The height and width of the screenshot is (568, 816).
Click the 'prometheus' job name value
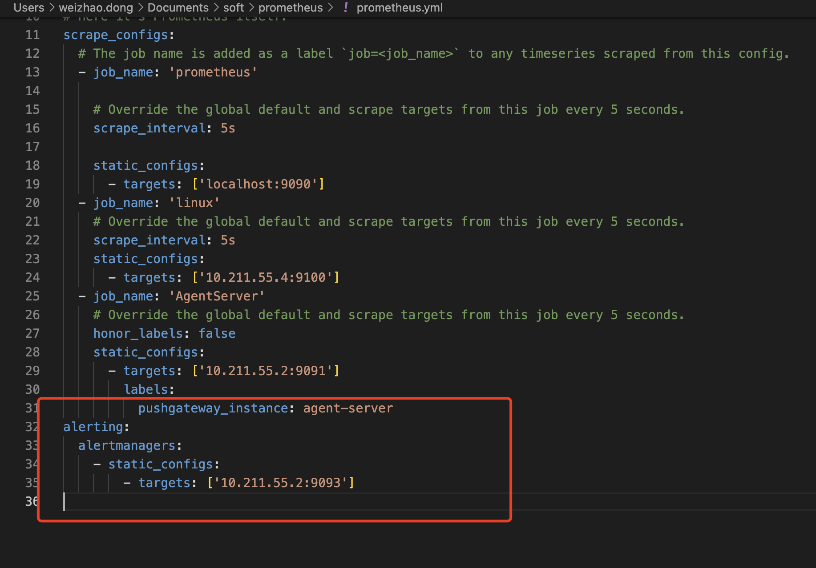click(x=213, y=72)
